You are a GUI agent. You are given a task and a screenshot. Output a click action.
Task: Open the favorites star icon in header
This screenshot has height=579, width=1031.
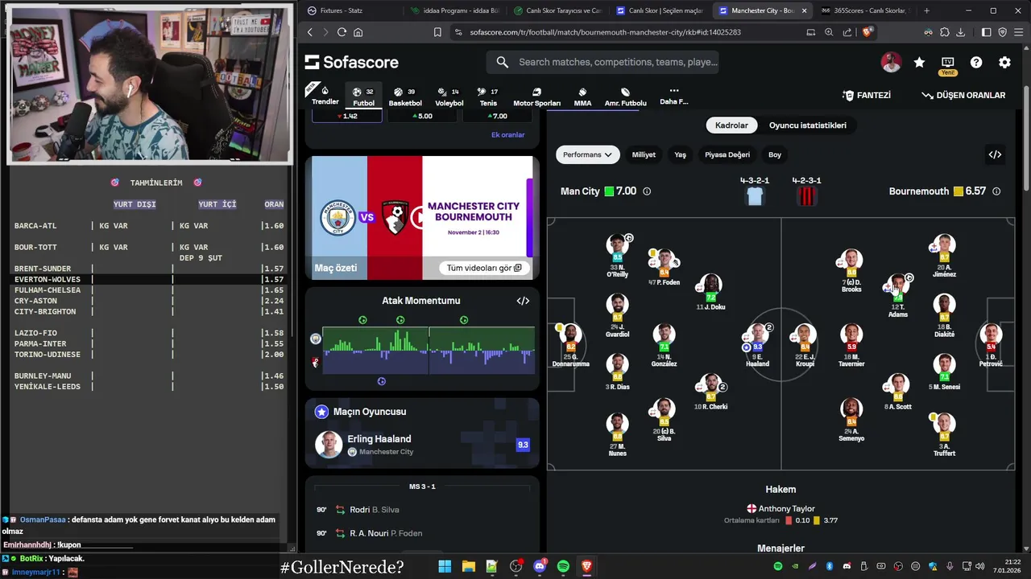919,62
